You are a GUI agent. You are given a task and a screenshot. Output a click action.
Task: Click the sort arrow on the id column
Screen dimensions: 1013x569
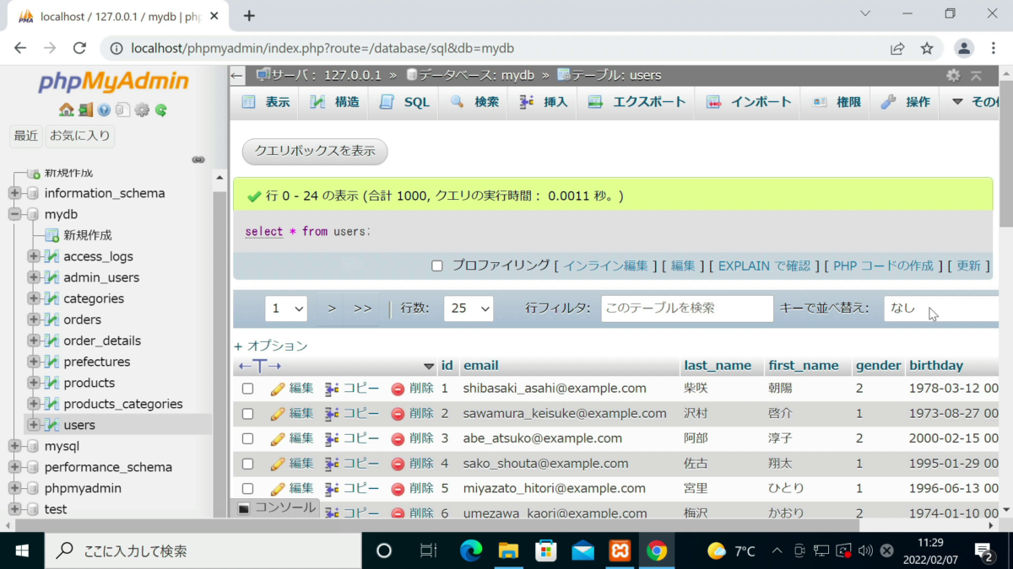[x=430, y=366]
